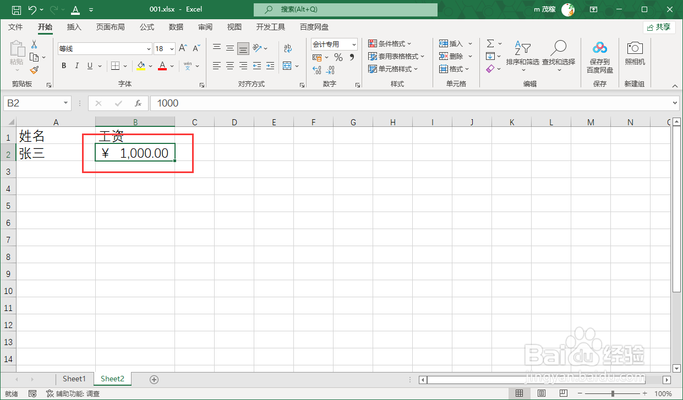
Task: Switch to the Sheet1 worksheet tab
Action: (74, 379)
